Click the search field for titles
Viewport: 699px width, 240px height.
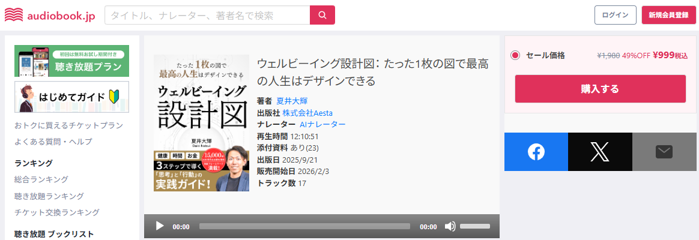click(x=207, y=15)
